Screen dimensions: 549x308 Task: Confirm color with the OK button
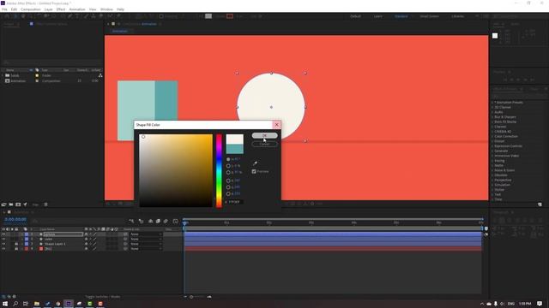pyautogui.click(x=264, y=135)
